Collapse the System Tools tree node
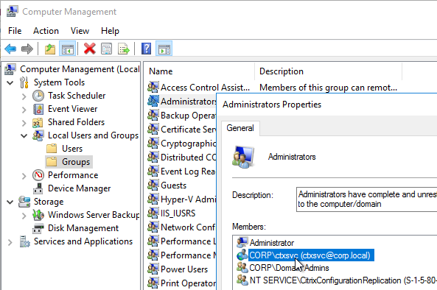437x290 pixels. pos(10,82)
